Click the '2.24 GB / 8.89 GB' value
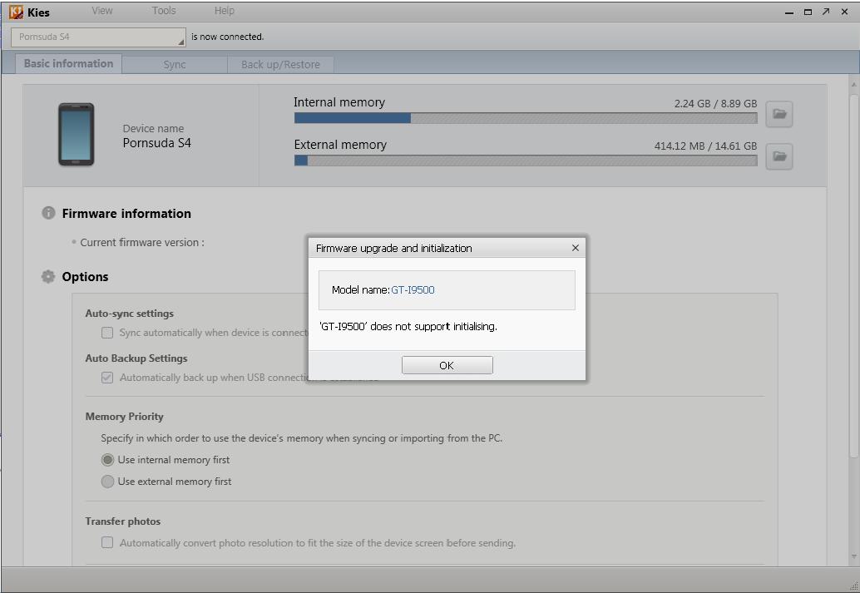Screen dimensions: 860x593 click(x=715, y=104)
